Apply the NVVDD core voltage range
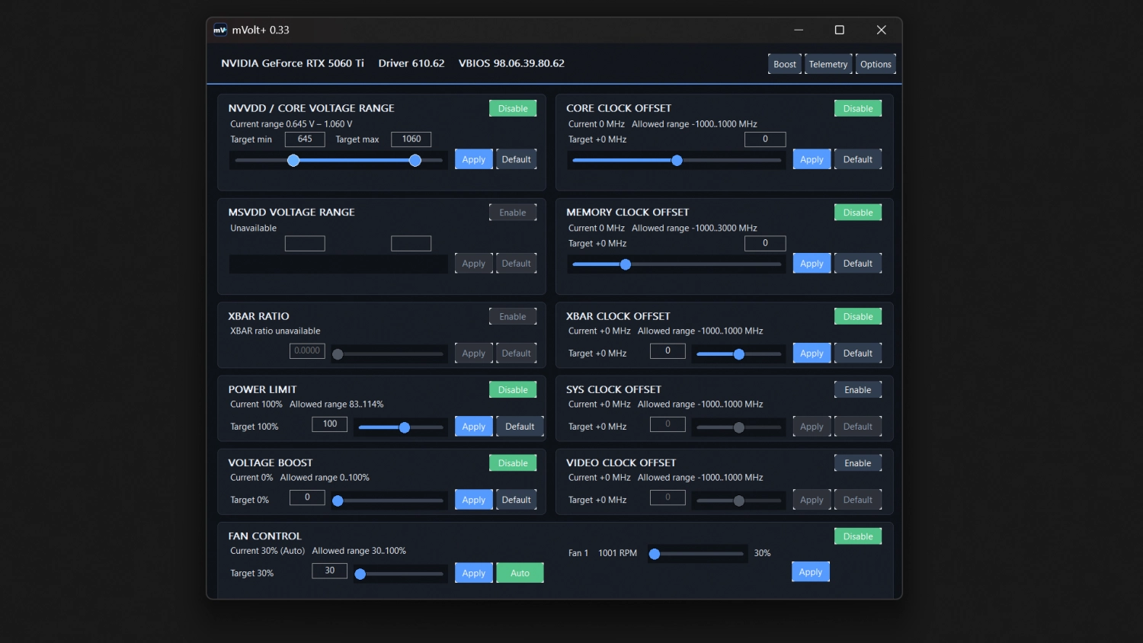The width and height of the screenshot is (1143, 643). (474, 159)
